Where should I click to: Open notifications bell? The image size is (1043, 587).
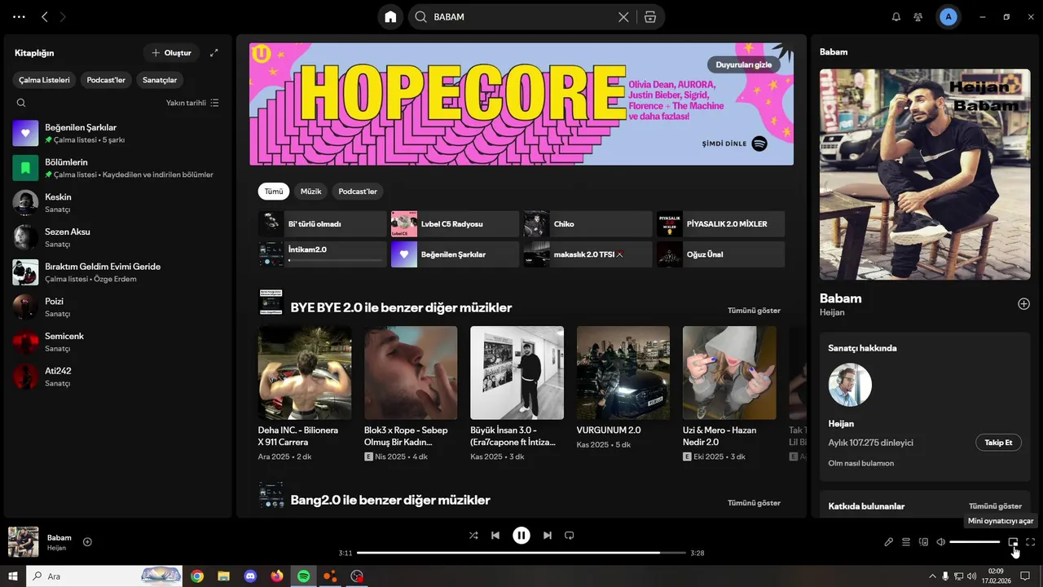896,16
